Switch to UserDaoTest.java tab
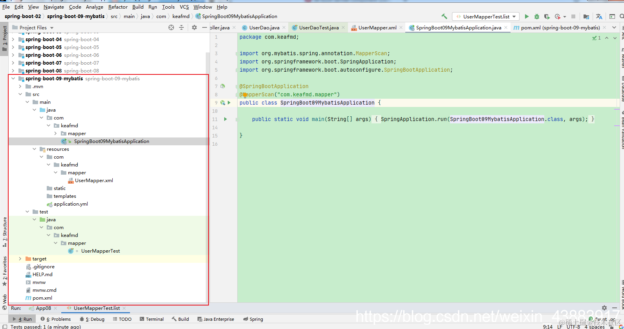 tap(319, 27)
